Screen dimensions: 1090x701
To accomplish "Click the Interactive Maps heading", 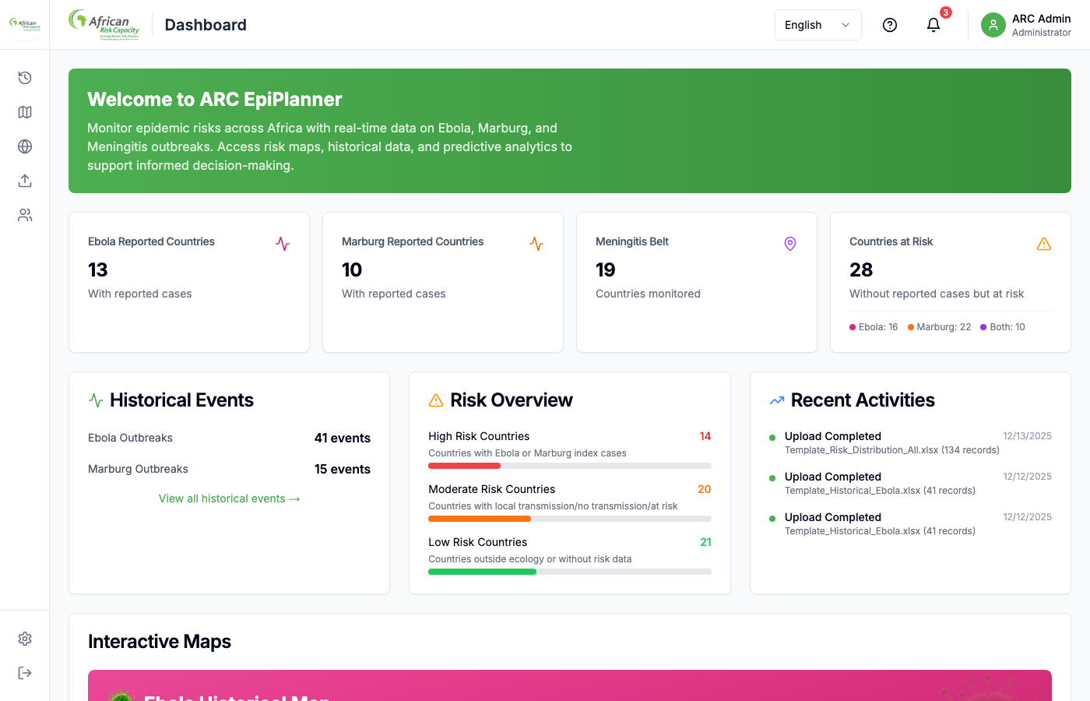I will pyautogui.click(x=160, y=642).
